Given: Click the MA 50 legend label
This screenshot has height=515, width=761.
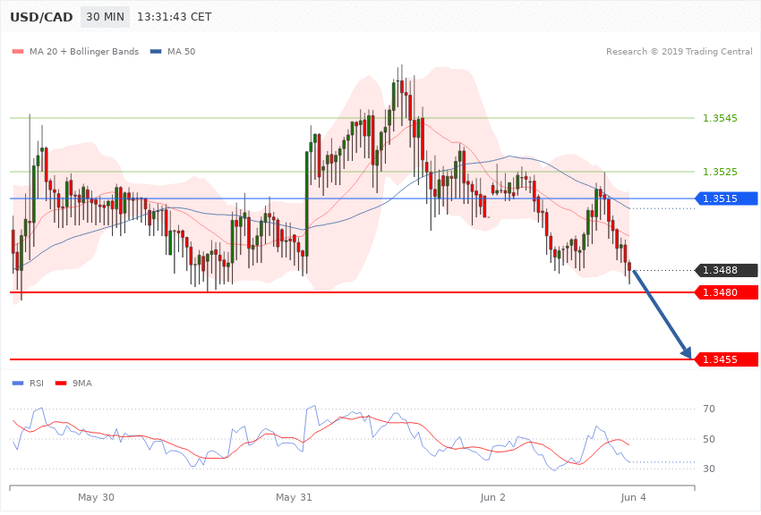Looking at the screenshot, I should point(181,51).
